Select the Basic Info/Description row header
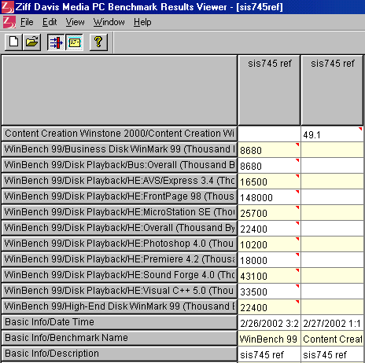The width and height of the screenshot is (365, 363). click(x=120, y=354)
